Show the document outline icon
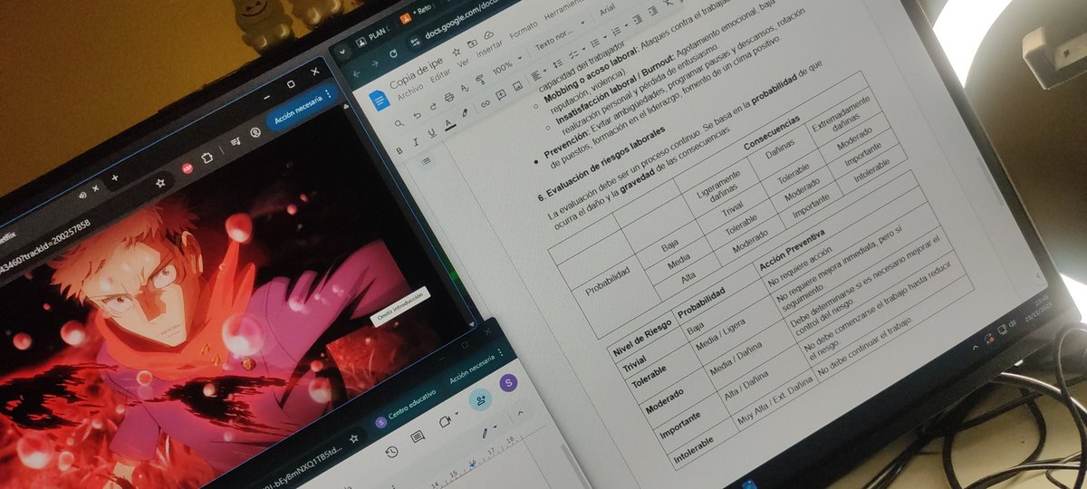The image size is (1087, 489). coord(426,161)
